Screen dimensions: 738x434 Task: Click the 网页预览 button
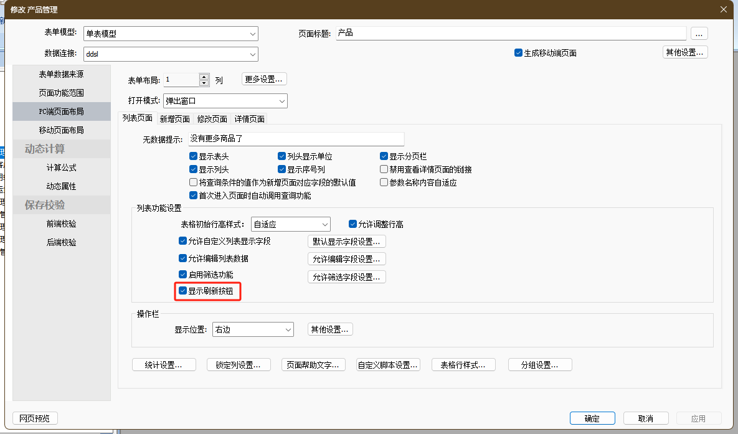coord(35,418)
